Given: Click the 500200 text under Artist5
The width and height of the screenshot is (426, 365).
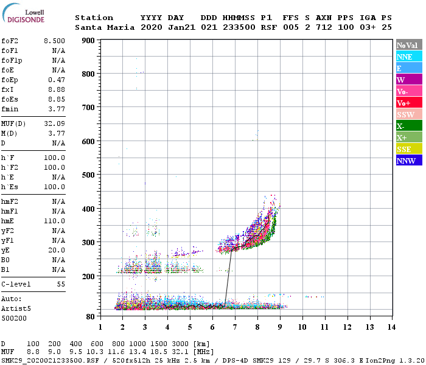Looking at the screenshot, I should [14, 318].
